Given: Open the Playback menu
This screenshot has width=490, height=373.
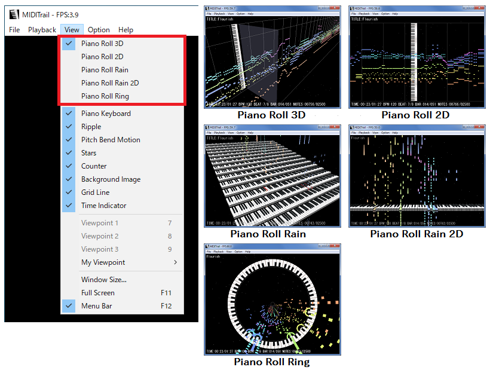Looking at the screenshot, I should 42,30.
